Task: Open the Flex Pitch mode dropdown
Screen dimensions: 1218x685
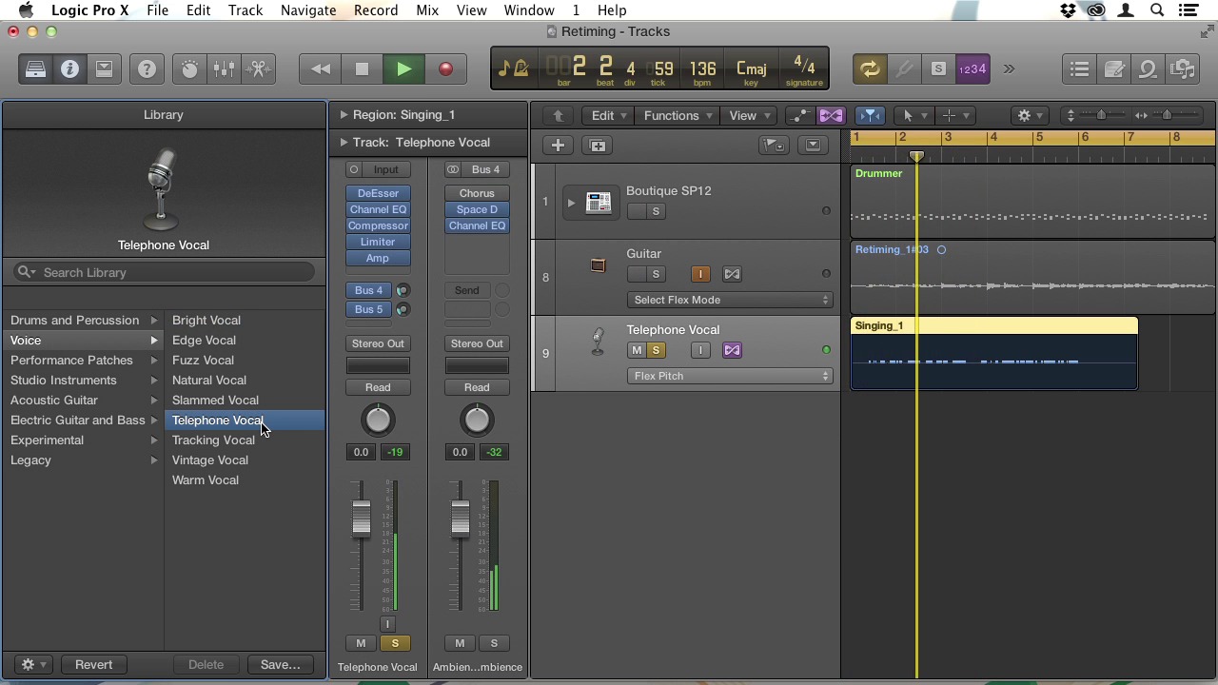Action: [x=731, y=376]
